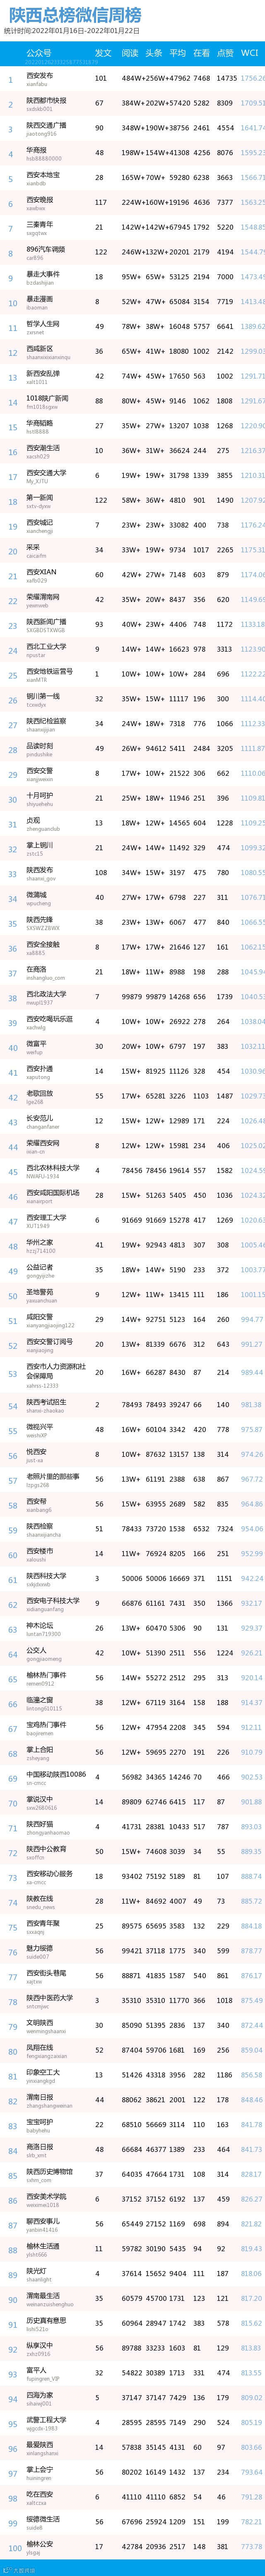This screenshot has height=2576, width=265.
Task: Select the 哲学人生网 account name
Action: (x=43, y=324)
